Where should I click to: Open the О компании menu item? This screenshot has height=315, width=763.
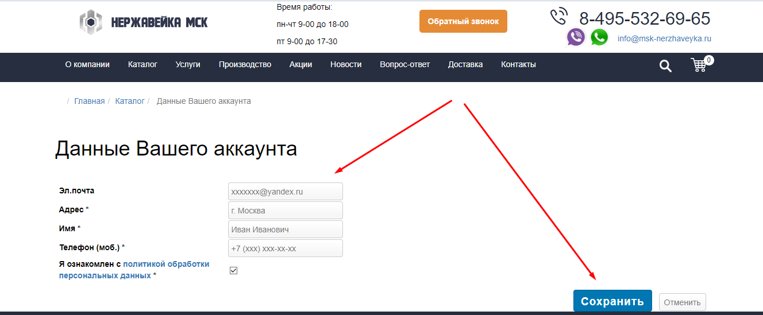click(87, 64)
